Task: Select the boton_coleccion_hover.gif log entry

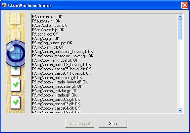Action: pos(62,52)
